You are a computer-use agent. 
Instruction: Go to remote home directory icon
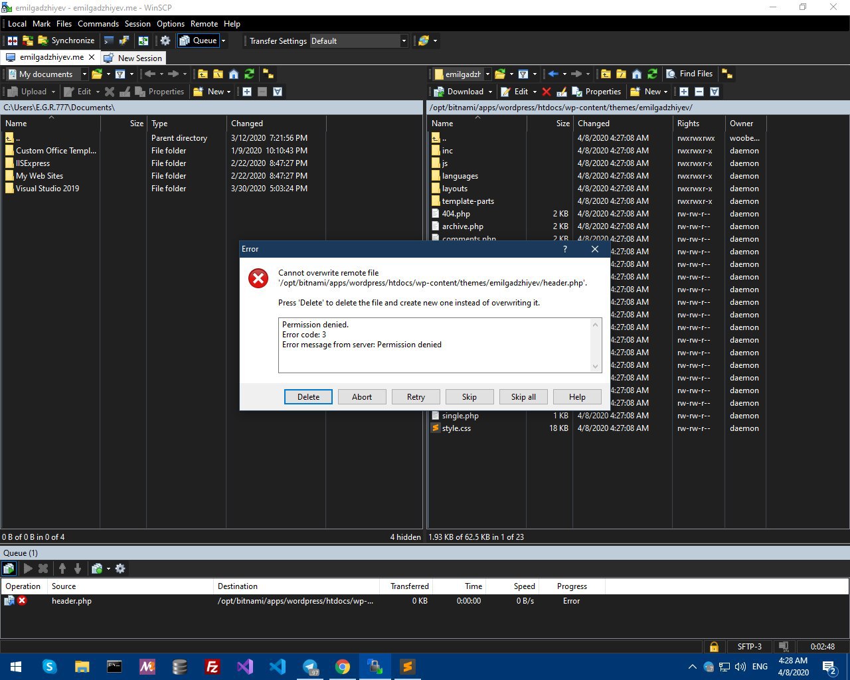pos(637,74)
